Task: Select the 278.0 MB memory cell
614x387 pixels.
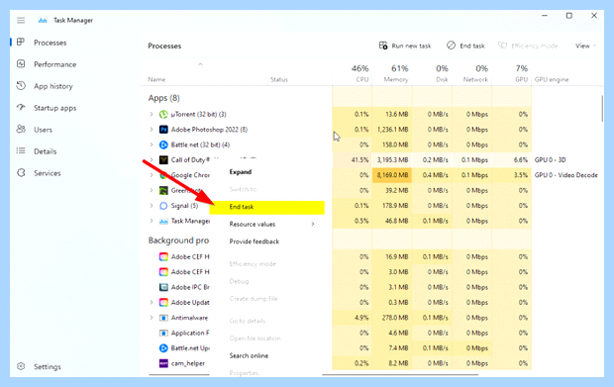Action: [x=392, y=318]
